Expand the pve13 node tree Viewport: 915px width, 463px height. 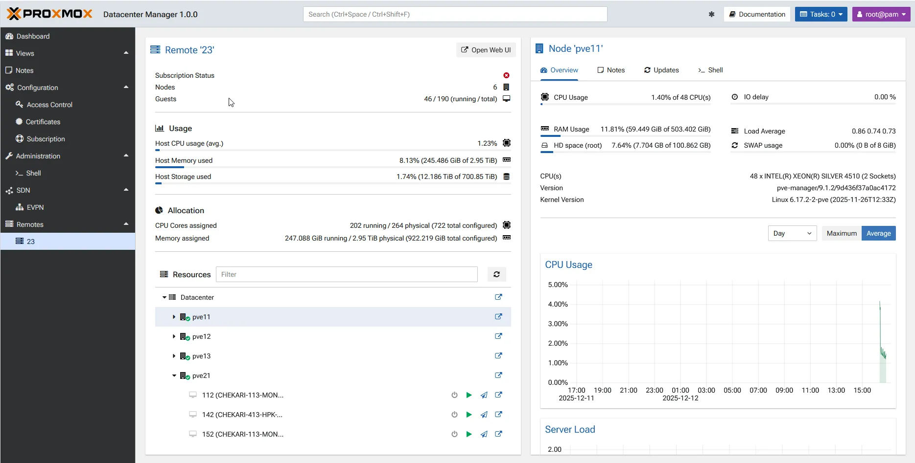[174, 356]
